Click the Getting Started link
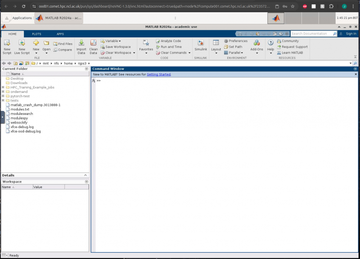 158,74
